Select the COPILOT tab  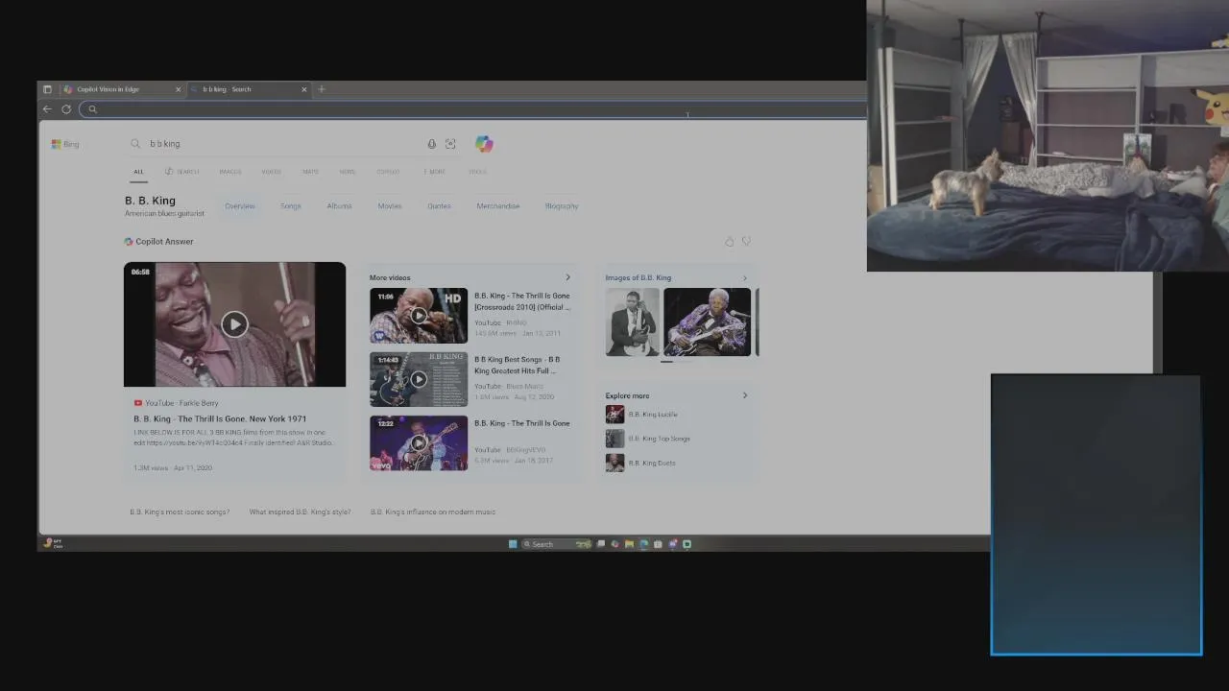[388, 172]
